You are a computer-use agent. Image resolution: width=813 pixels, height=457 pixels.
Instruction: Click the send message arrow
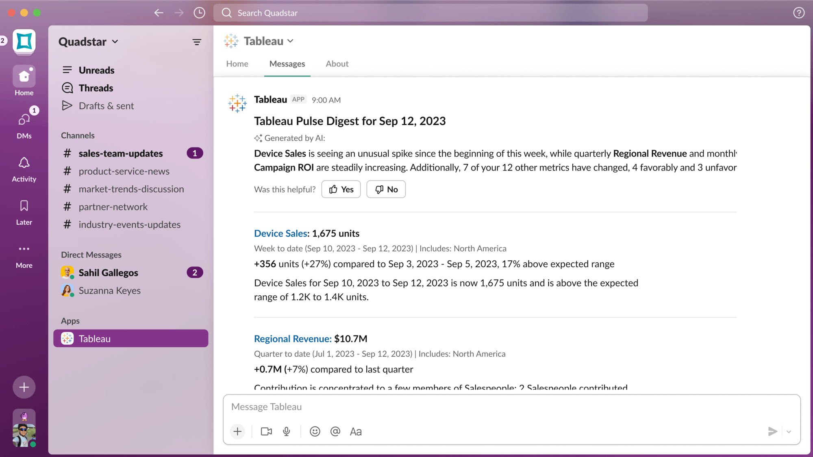pyautogui.click(x=772, y=431)
